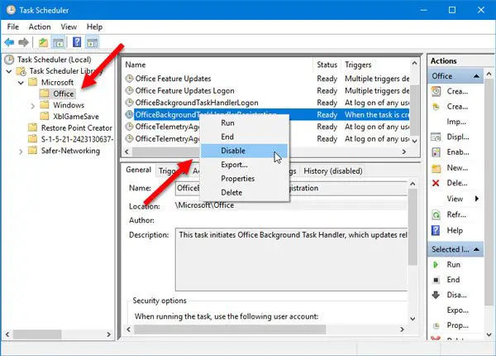Expand the Windows folder in the tree
Screen dimensions: 496x356
click(x=32, y=106)
